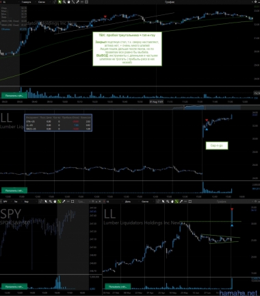The width and height of the screenshot is (260, 296).
Task: Activate the zoom magnifier in the SPY chart toolbar
Action: 51,201
